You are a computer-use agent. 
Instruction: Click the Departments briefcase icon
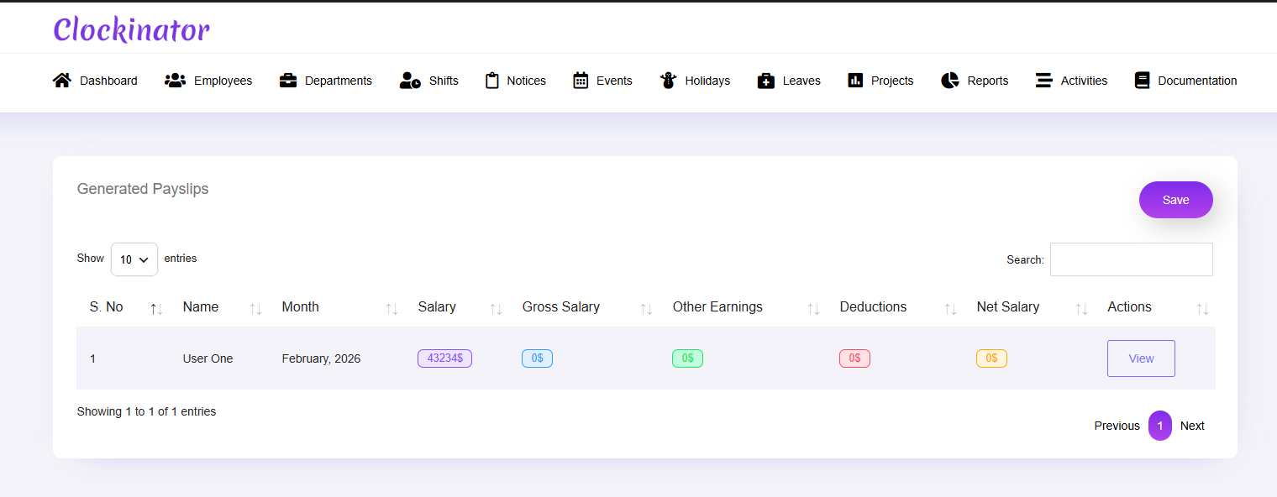288,81
